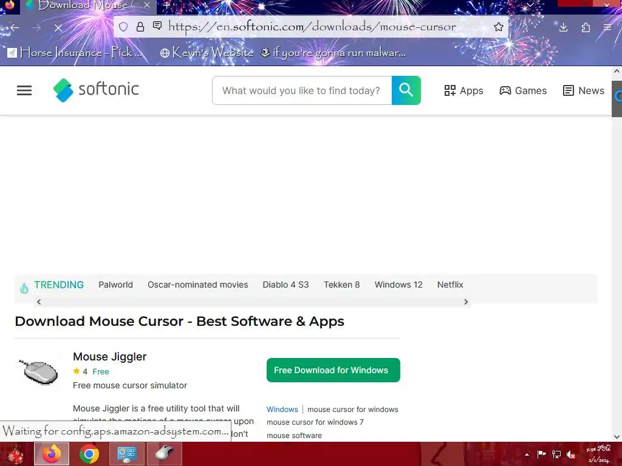Open the News section
Viewport: 622px width, 466px height.
(584, 91)
